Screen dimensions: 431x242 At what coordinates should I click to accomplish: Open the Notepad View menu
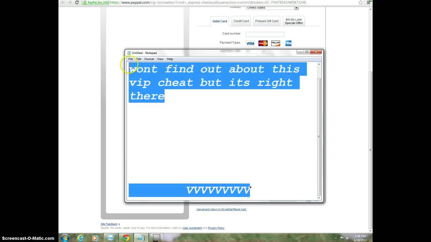160,59
